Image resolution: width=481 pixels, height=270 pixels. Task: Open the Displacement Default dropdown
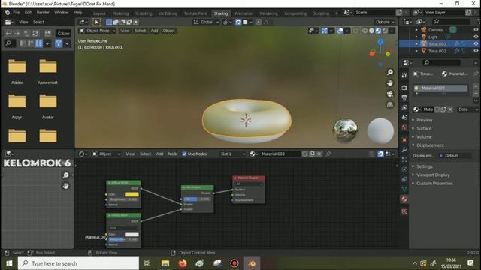(x=455, y=156)
